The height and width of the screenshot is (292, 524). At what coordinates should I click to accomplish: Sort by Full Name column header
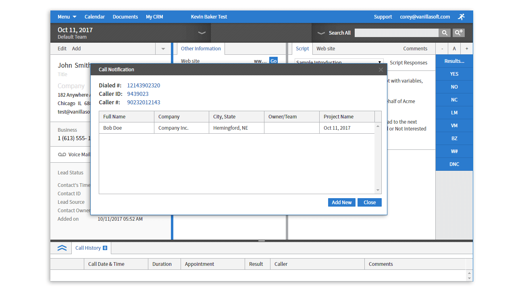[127, 117]
